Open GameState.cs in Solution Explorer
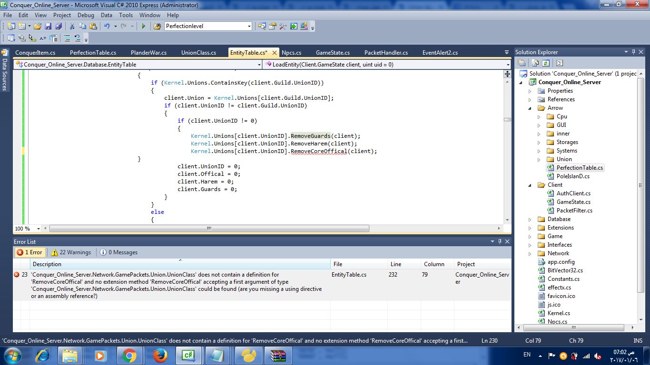Viewport: 650px width, 365px height. [x=573, y=202]
